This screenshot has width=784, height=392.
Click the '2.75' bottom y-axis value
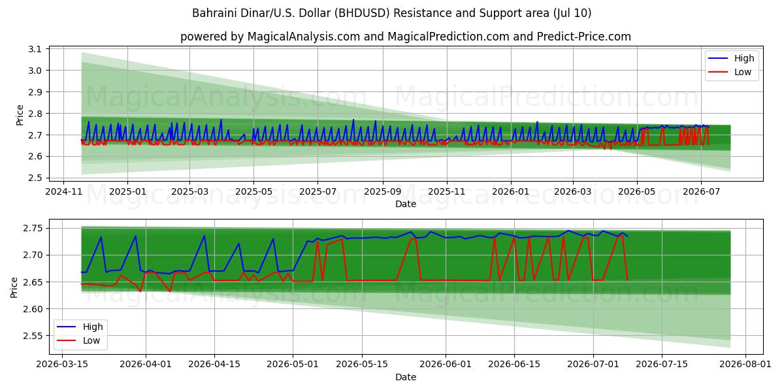33,228
